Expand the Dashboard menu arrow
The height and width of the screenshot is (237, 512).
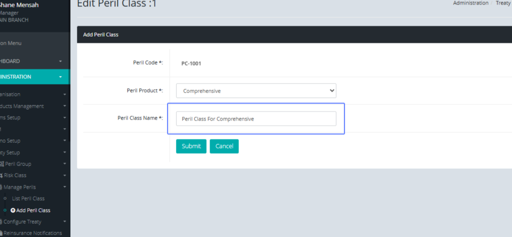[x=60, y=61]
